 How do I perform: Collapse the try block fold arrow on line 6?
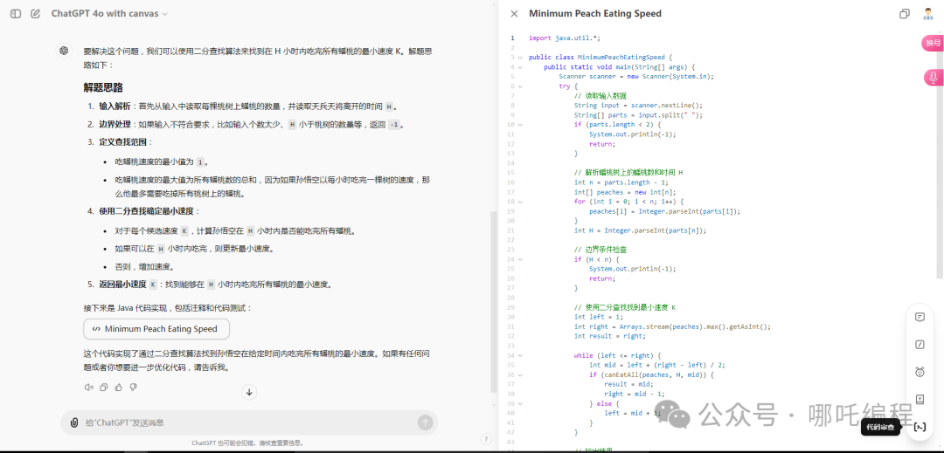(x=521, y=86)
